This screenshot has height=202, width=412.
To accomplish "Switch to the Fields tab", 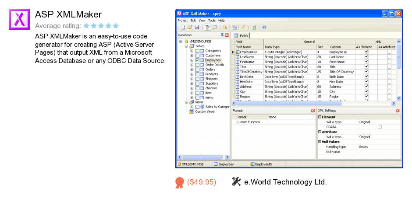I will [241, 35].
